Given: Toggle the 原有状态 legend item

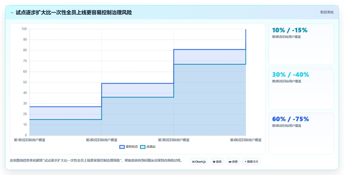Looking at the screenshot, I should coord(129,147).
